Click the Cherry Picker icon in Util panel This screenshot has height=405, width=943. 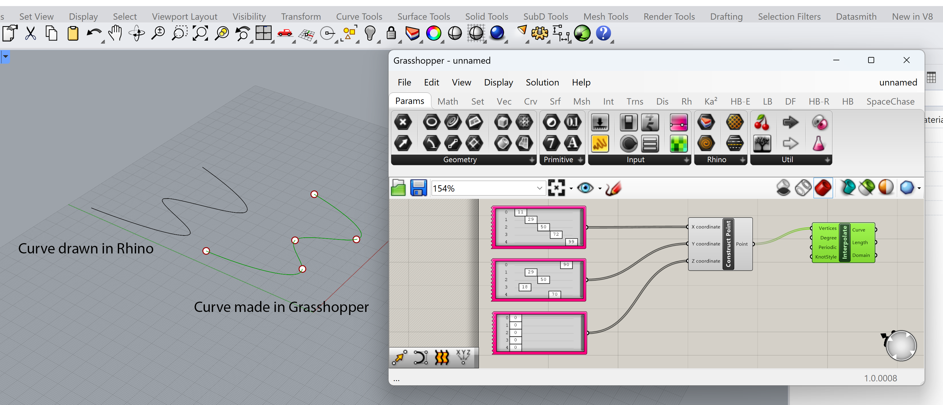pos(762,122)
